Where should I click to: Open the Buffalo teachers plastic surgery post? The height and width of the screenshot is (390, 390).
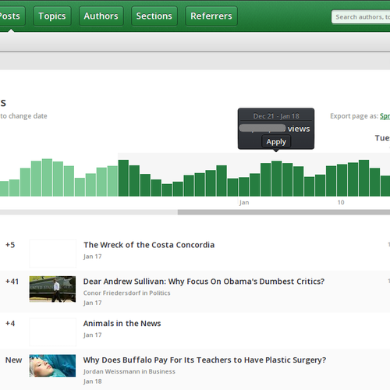click(204, 360)
